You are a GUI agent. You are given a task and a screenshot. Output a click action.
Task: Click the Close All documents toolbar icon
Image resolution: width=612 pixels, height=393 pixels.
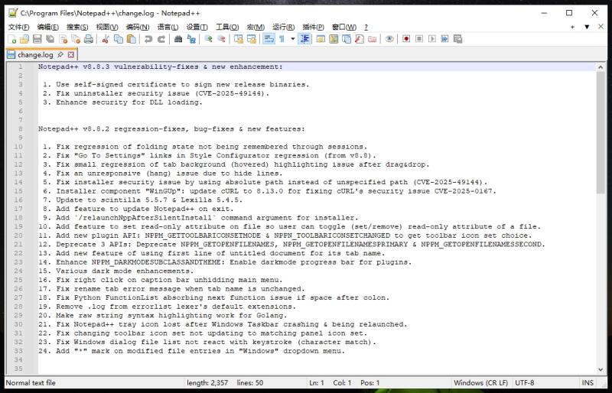76,39
